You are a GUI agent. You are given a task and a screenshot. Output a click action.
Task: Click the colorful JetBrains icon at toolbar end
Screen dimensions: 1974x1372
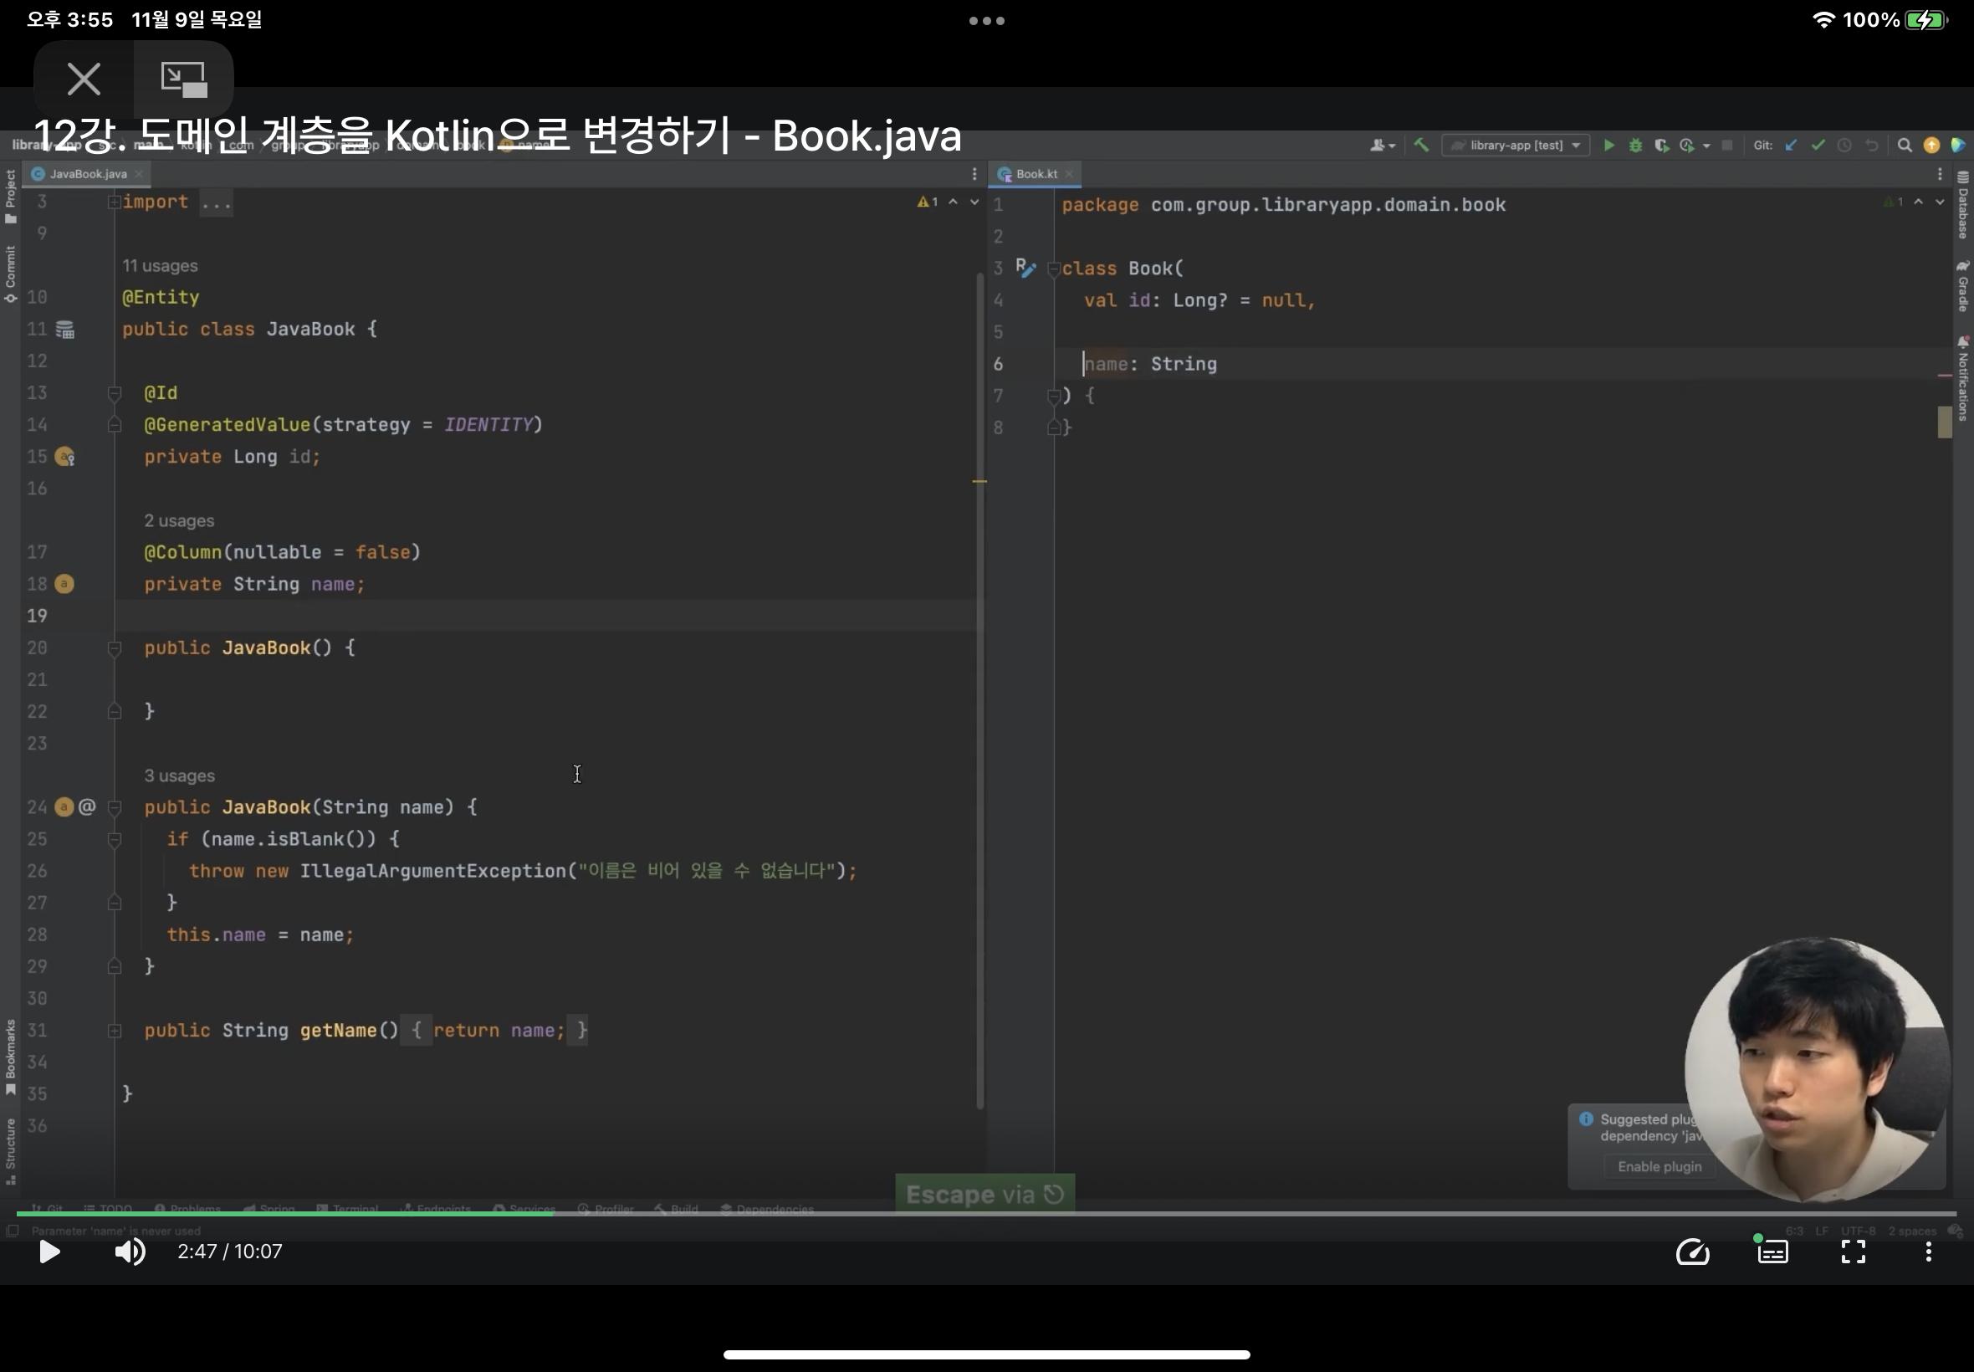[1957, 146]
